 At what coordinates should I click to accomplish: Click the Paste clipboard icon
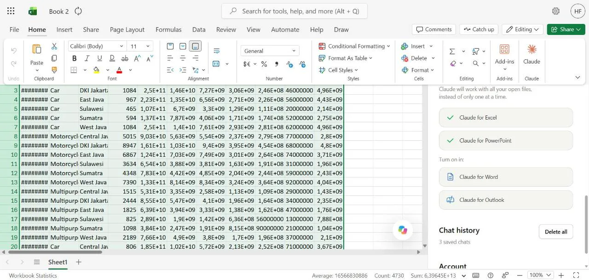(37, 50)
